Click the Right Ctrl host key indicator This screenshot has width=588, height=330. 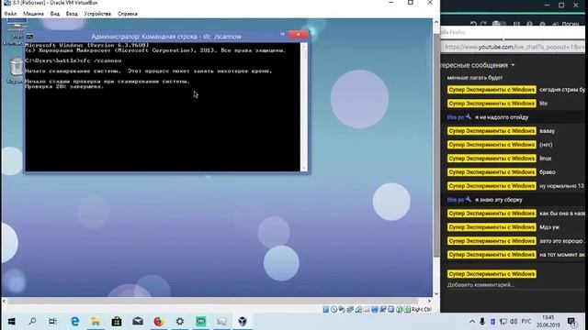422,310
